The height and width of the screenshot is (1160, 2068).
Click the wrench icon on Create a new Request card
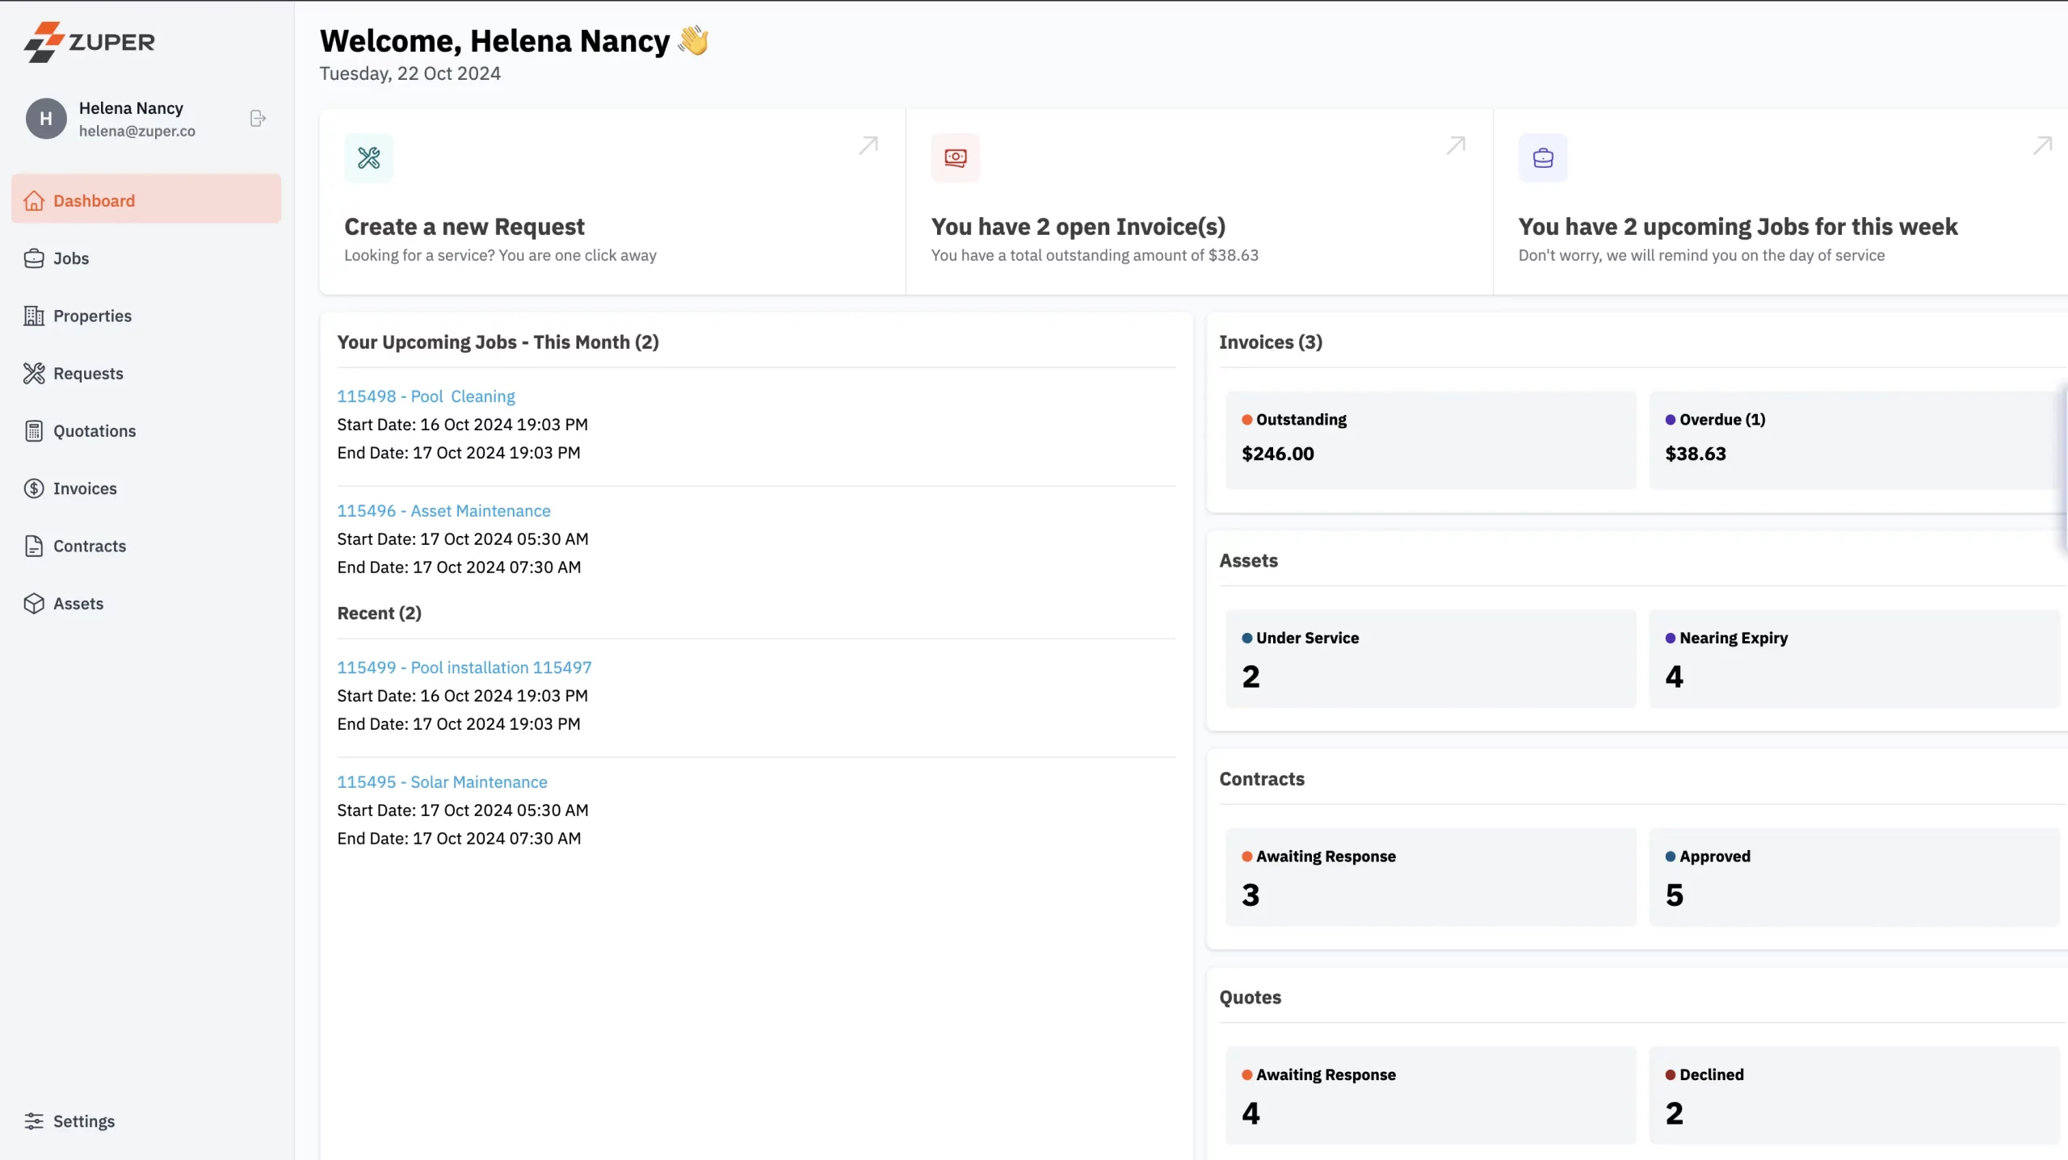click(368, 157)
